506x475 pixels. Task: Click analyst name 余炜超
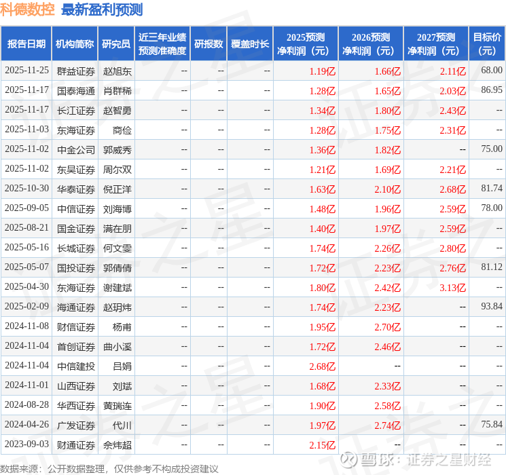pyautogui.click(x=117, y=445)
